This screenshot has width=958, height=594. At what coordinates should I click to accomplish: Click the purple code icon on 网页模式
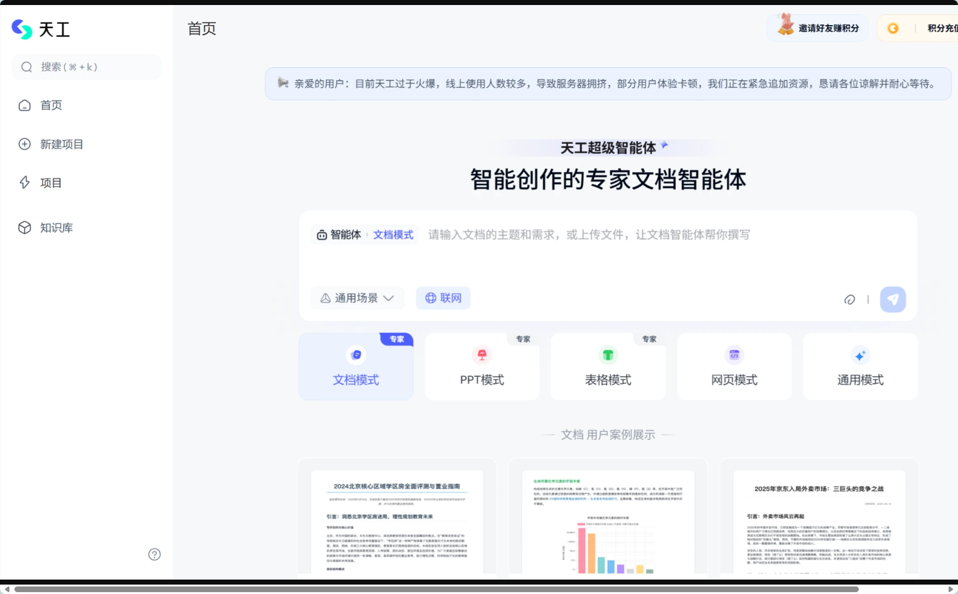click(x=735, y=355)
